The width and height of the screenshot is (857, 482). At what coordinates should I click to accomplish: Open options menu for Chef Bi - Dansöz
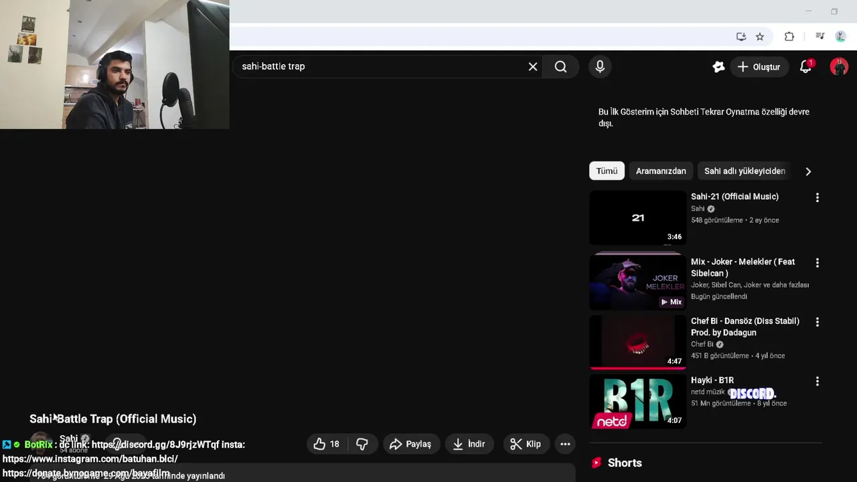point(817,322)
